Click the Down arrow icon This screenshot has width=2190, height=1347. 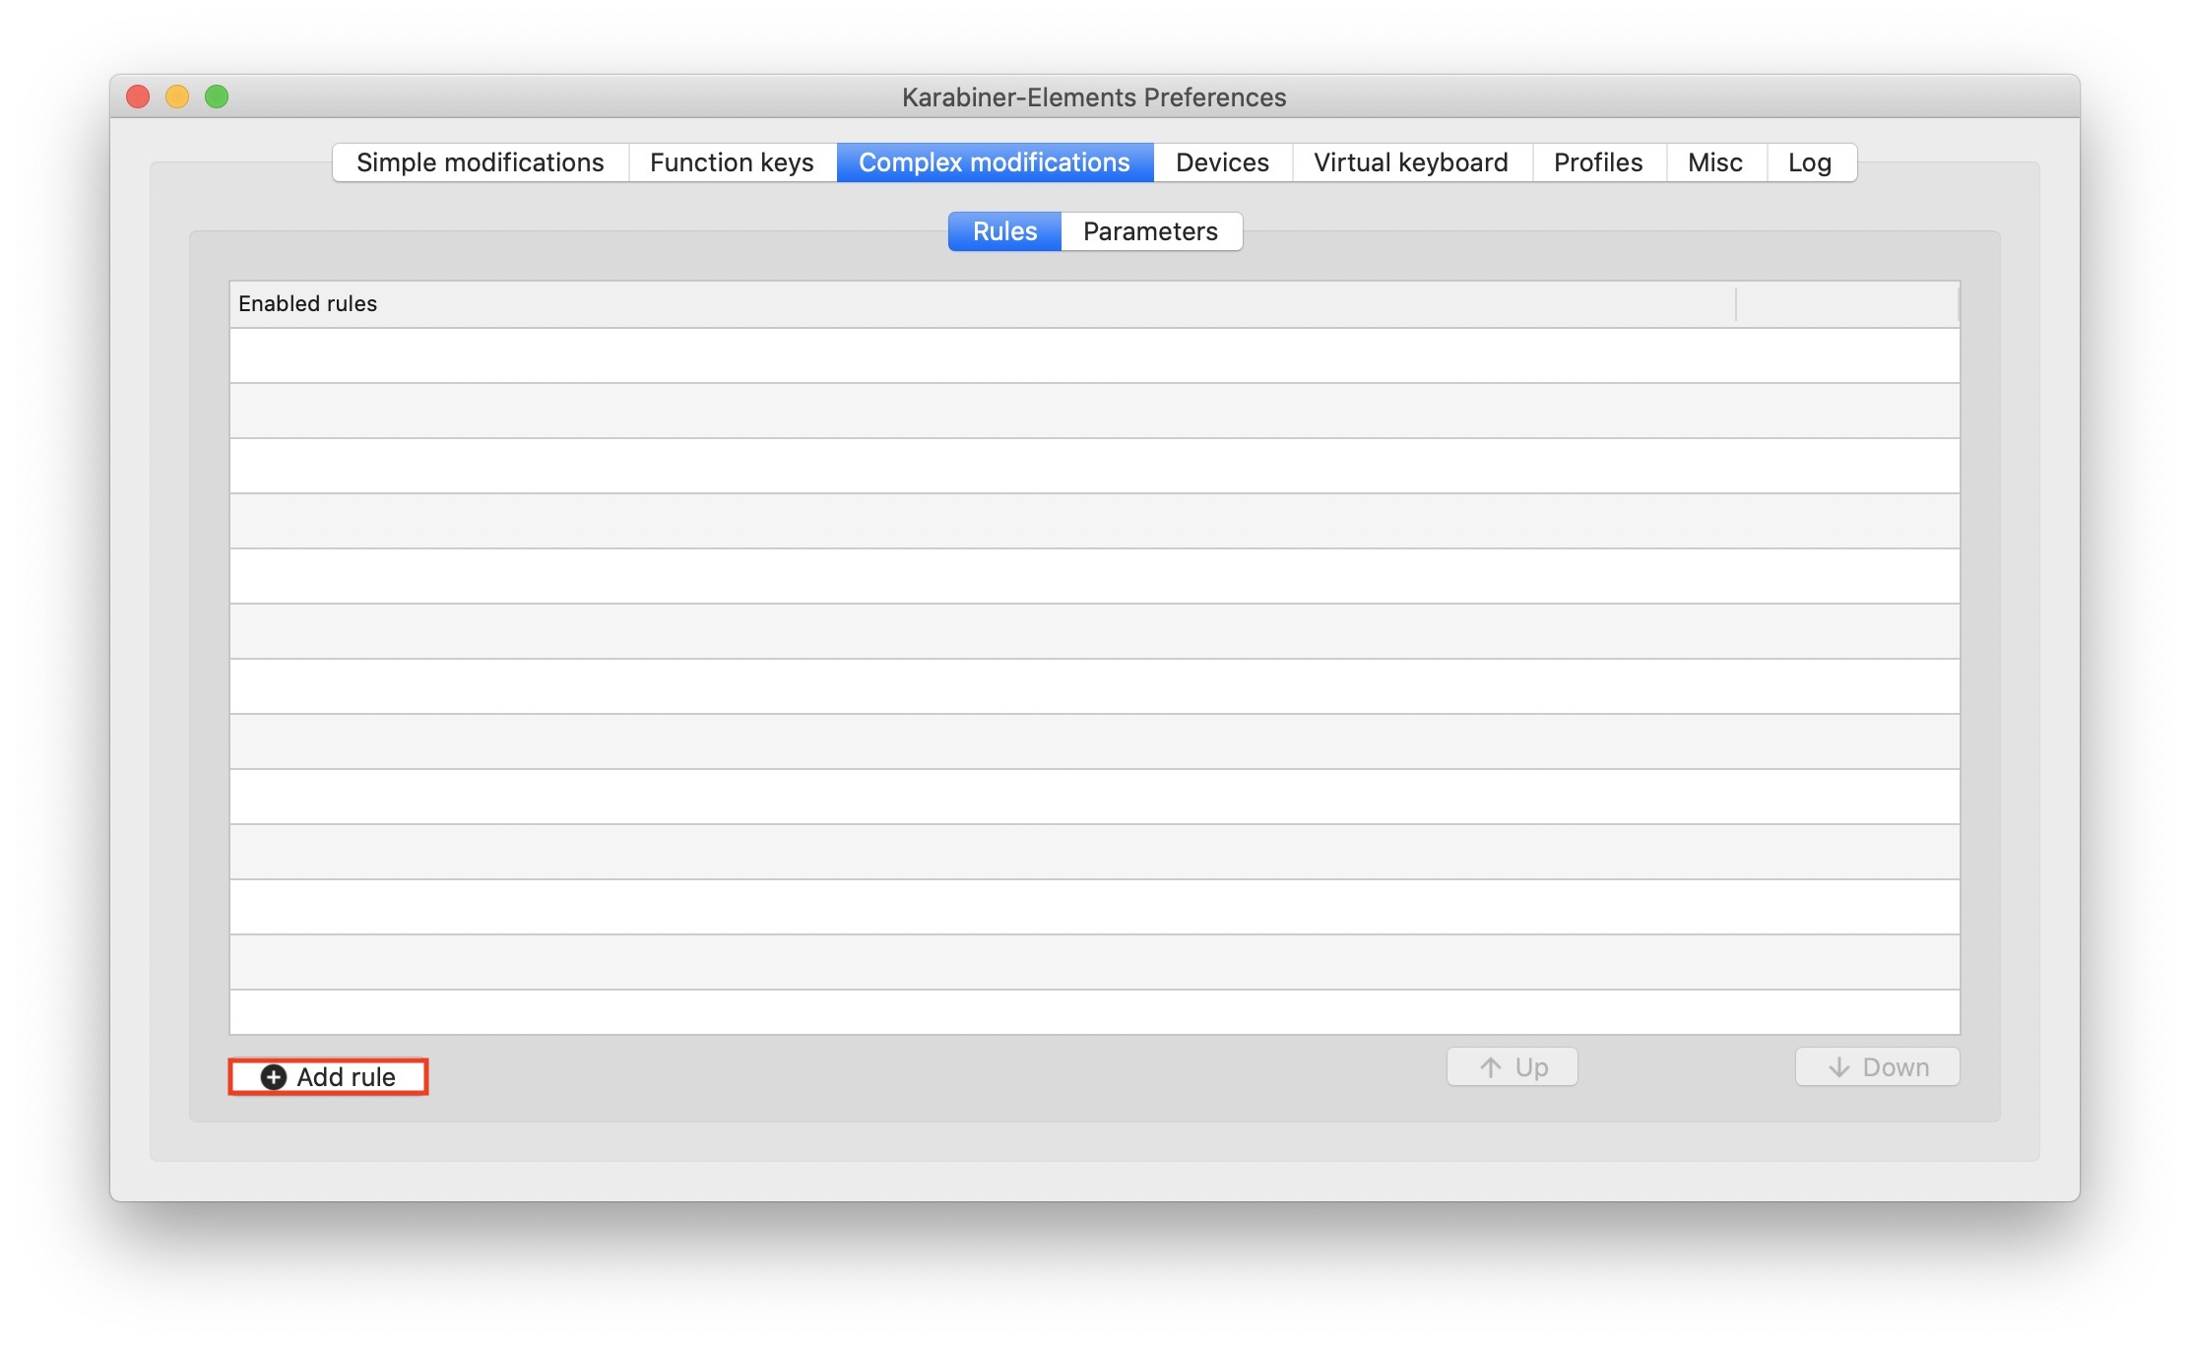point(1838,1067)
